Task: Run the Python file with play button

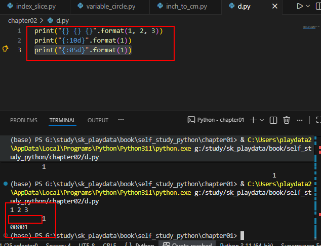Action: click(x=300, y=7)
